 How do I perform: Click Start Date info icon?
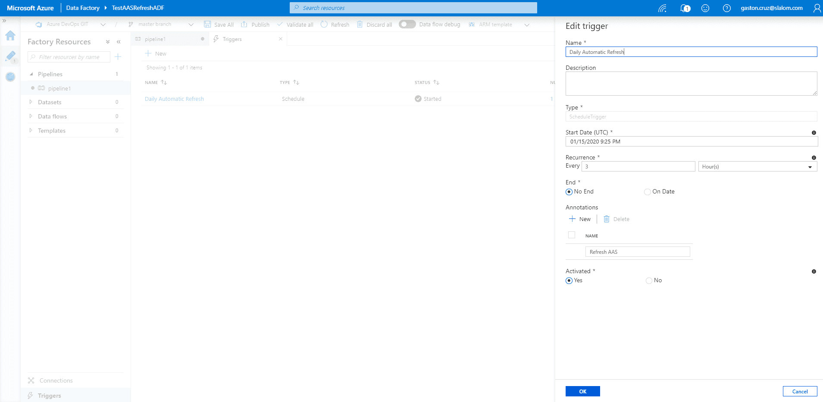click(x=814, y=133)
